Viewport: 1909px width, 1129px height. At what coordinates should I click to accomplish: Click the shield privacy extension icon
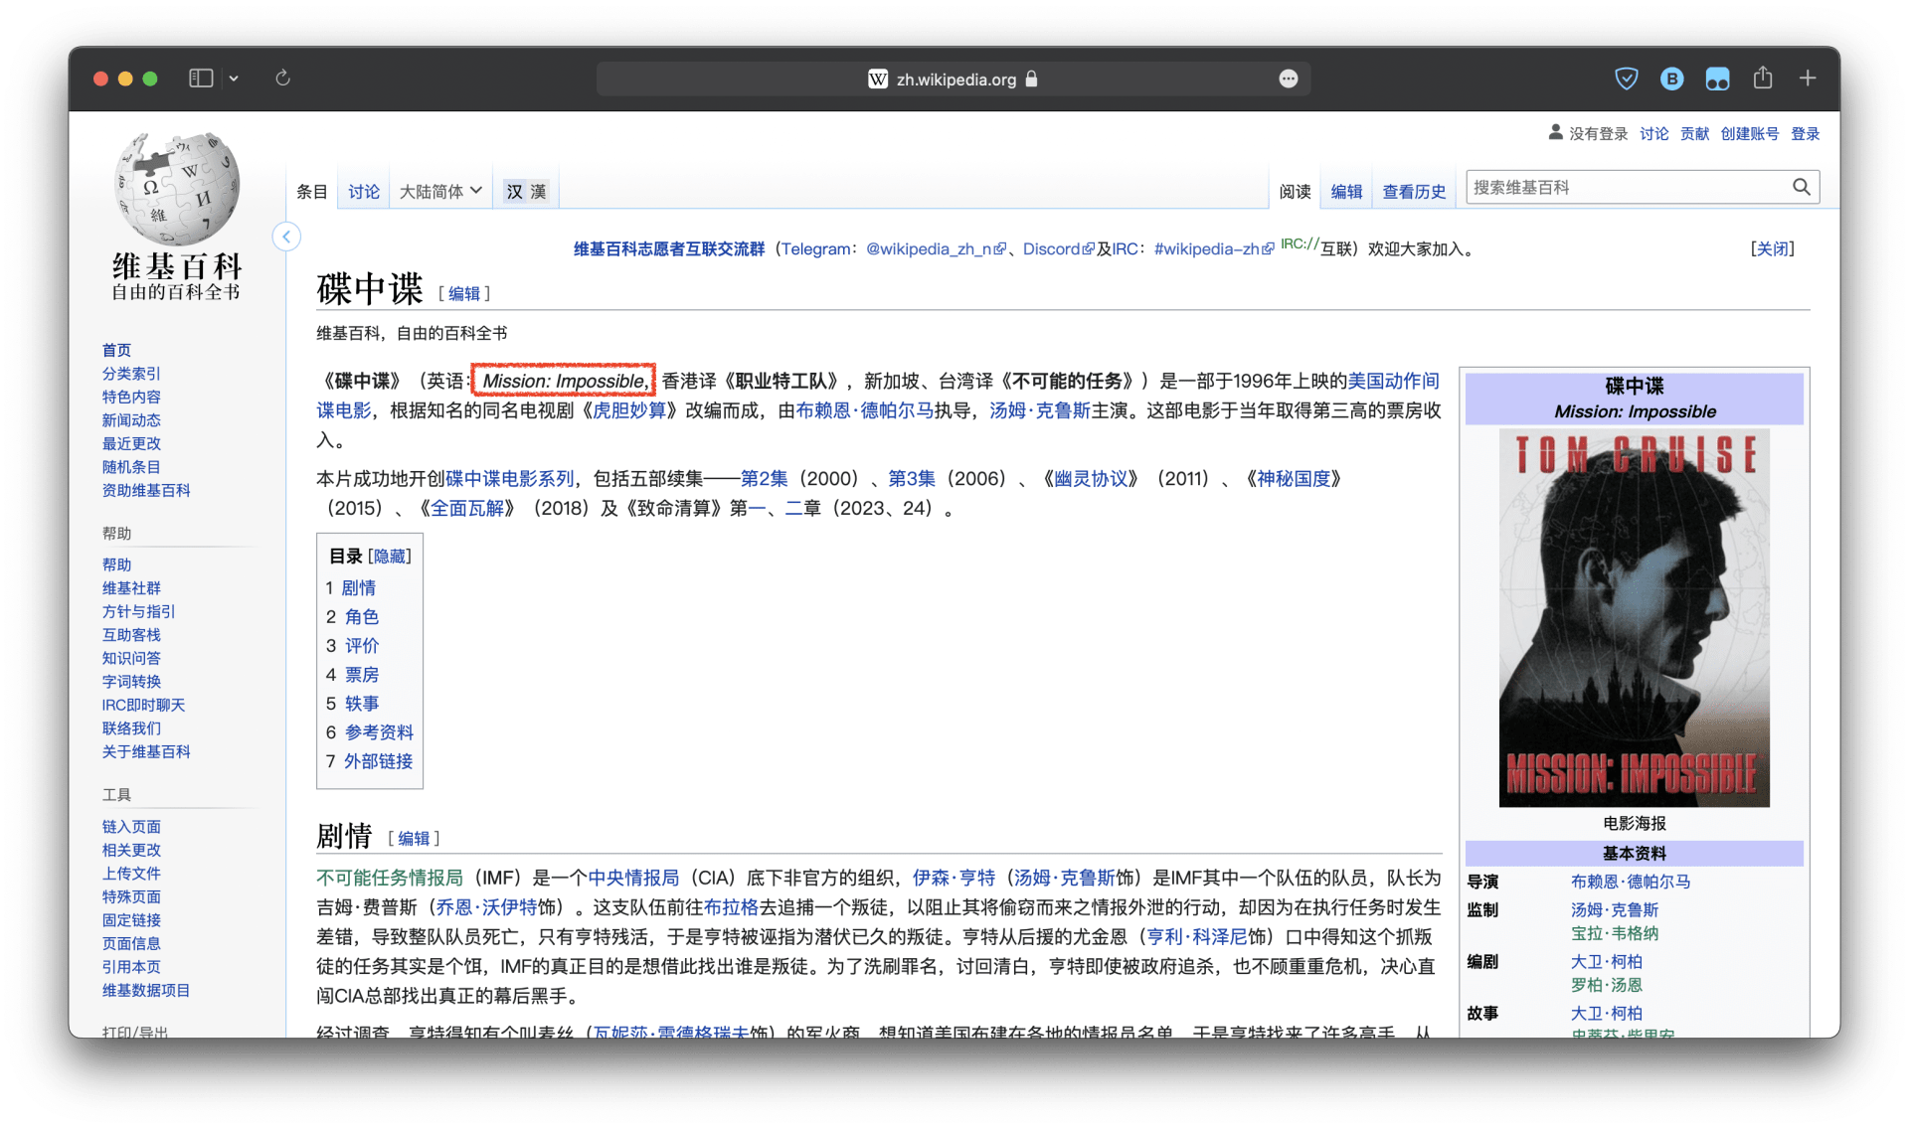1626,79
